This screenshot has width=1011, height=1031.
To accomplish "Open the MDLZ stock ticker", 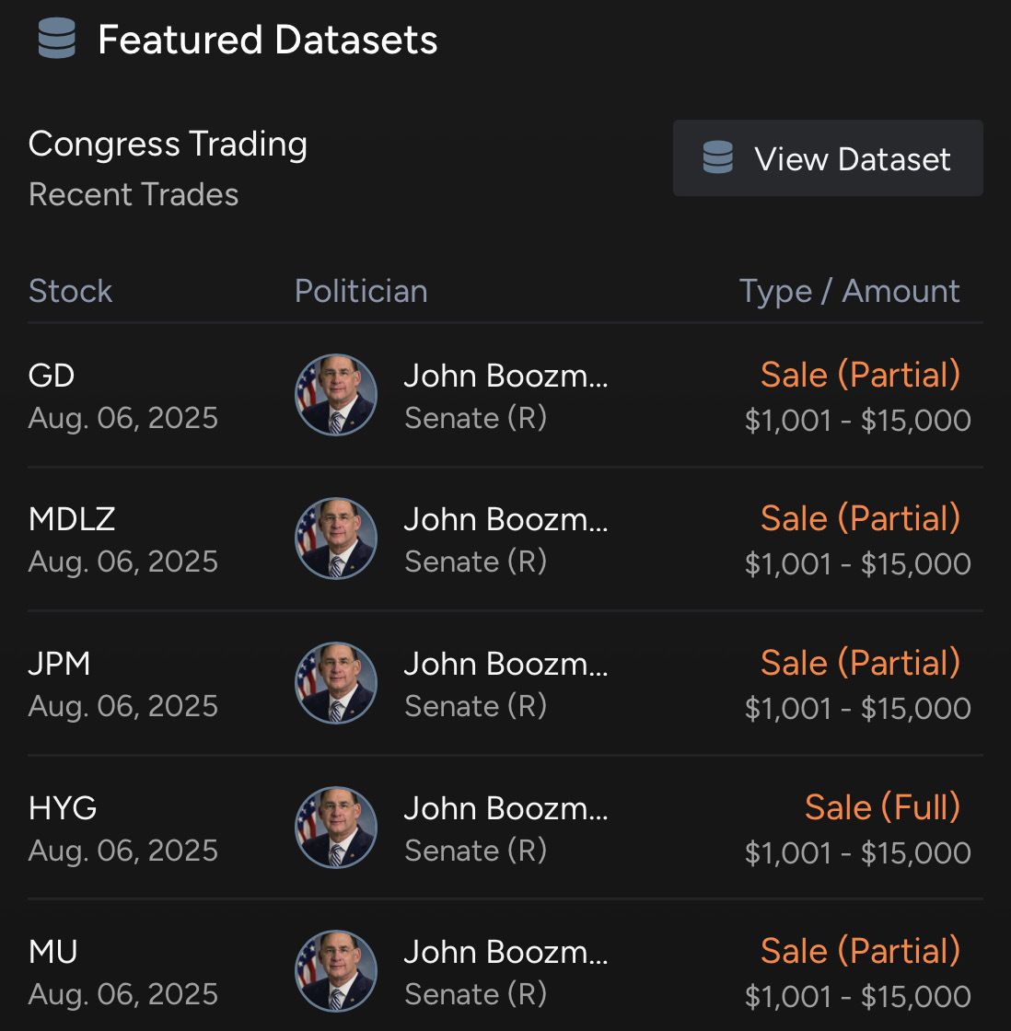I will [x=72, y=519].
